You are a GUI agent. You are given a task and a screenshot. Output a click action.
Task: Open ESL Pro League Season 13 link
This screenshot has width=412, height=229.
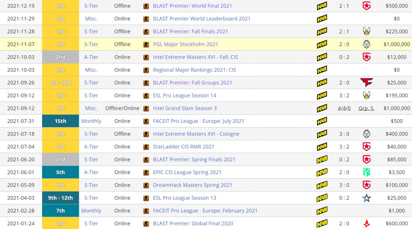coord(184,198)
